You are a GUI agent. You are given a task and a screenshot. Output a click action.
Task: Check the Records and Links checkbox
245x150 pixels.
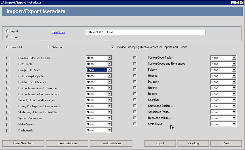coord(135,118)
